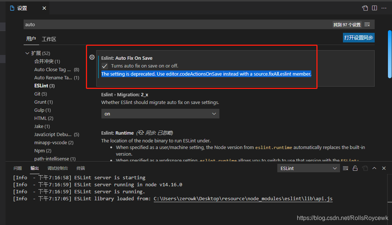The image size is (392, 225).
Task: Select the Git (5) settings category
Action: (x=41, y=94)
